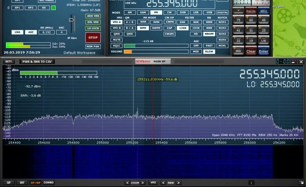The height and width of the screenshot is (187, 306).
Task: Enable NBN noise blanker
Action: (209, 28)
